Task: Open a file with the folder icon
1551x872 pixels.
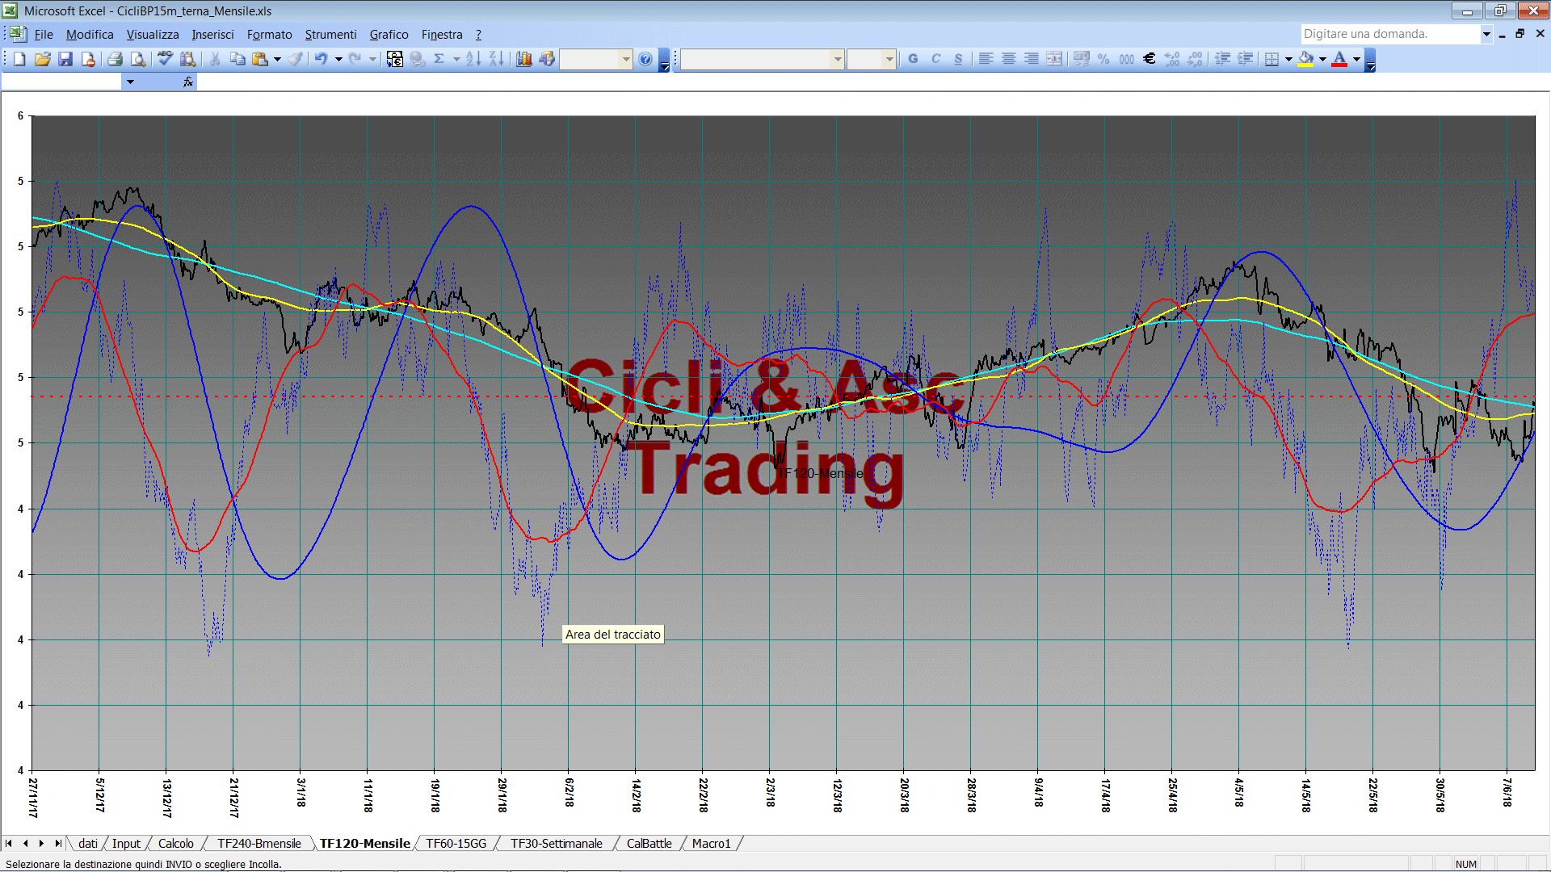Action: pyautogui.click(x=43, y=59)
